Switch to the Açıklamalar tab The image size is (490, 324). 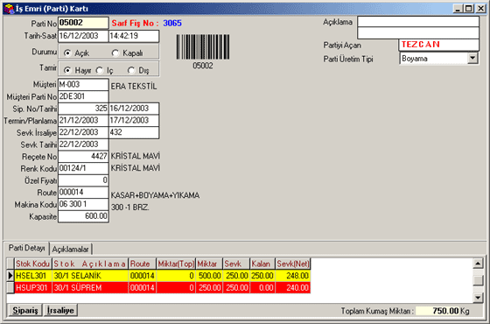click(71, 250)
